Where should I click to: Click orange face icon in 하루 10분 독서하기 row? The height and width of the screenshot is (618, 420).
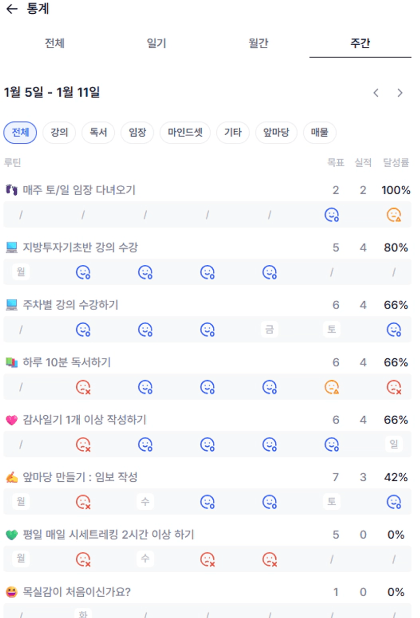click(x=332, y=387)
